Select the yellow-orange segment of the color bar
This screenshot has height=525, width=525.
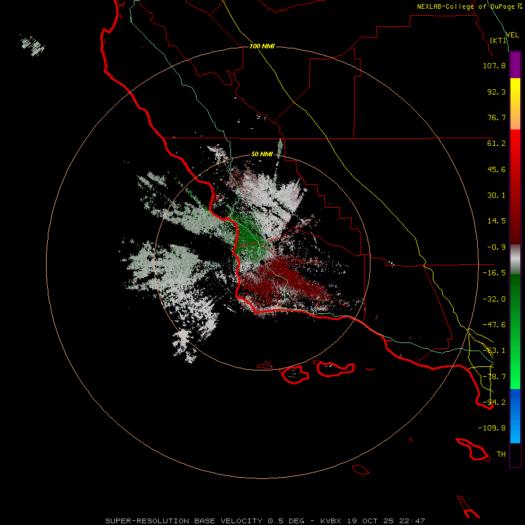click(x=515, y=104)
